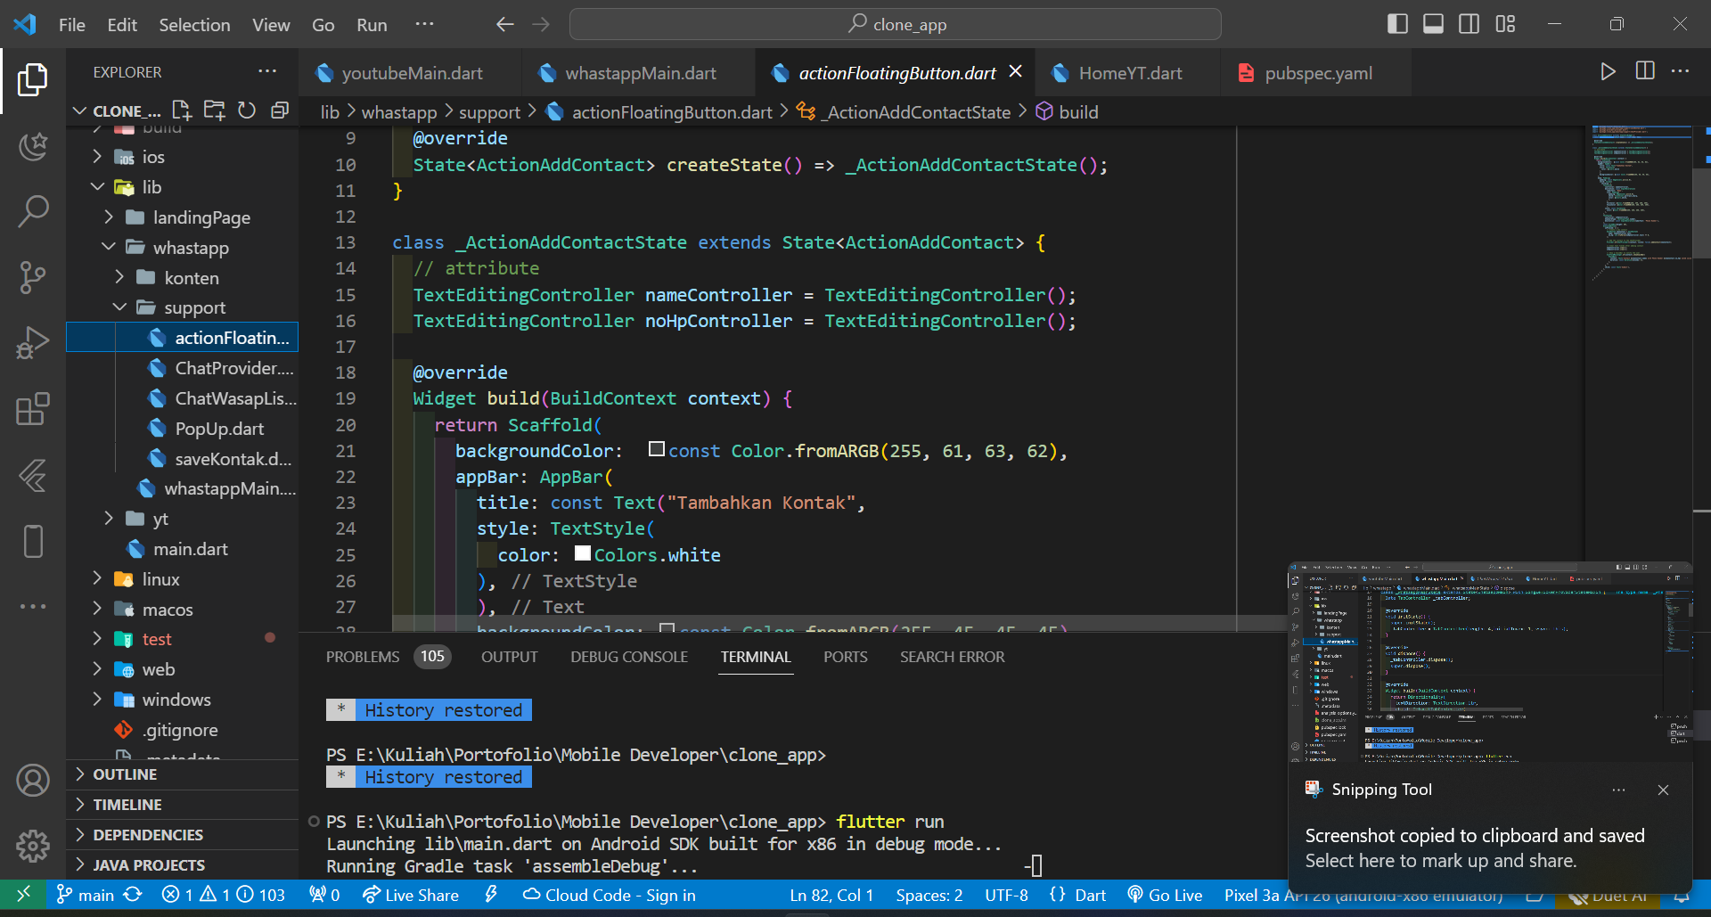Open the Manage gear in activity bar

pos(33,846)
